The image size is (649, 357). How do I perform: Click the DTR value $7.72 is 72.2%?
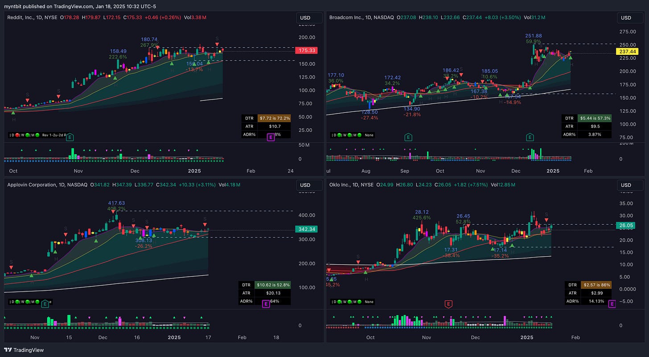click(273, 119)
